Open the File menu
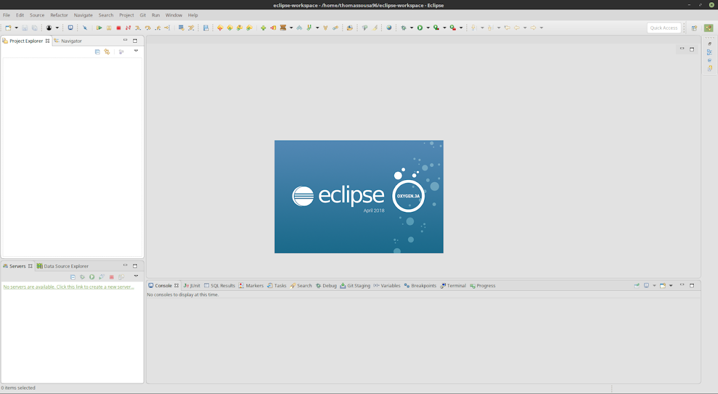The width and height of the screenshot is (718, 394). [6, 15]
